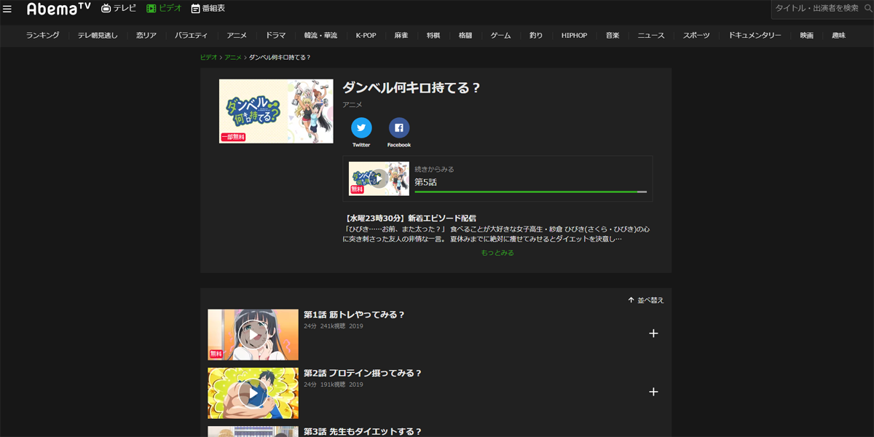Select the 恋リア category

(x=146, y=35)
